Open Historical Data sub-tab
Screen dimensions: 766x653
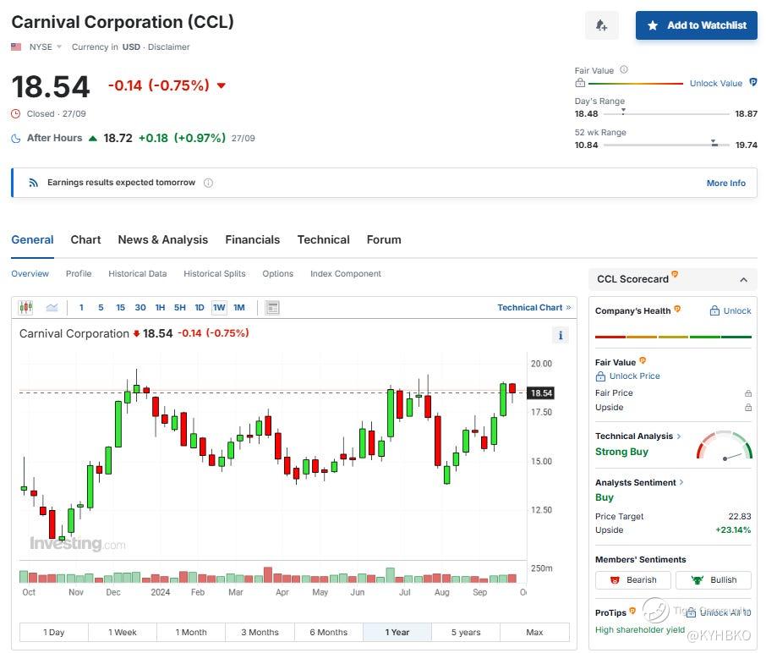pos(137,274)
